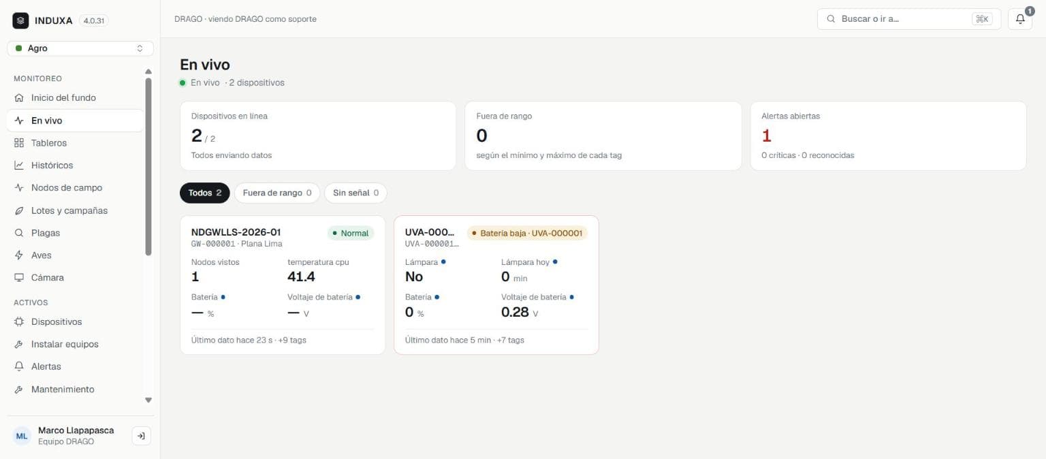This screenshot has height=459, width=1046.
Task: Click the text Último dato hace 5 min
Action: [x=448, y=340]
